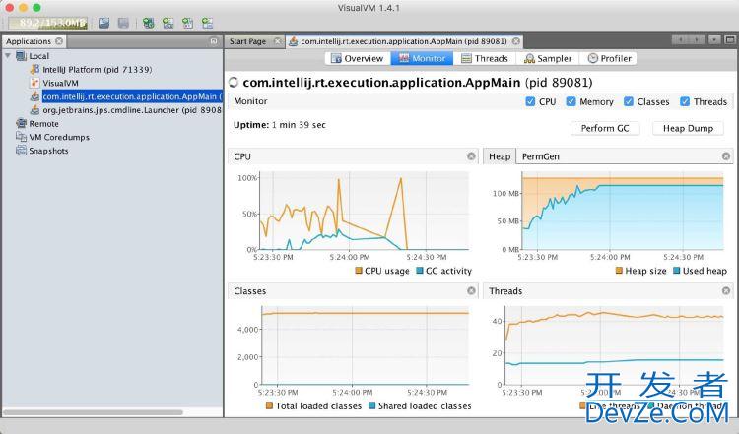
Task: Click the IntelliJ Platform application icon
Action: click(x=34, y=70)
